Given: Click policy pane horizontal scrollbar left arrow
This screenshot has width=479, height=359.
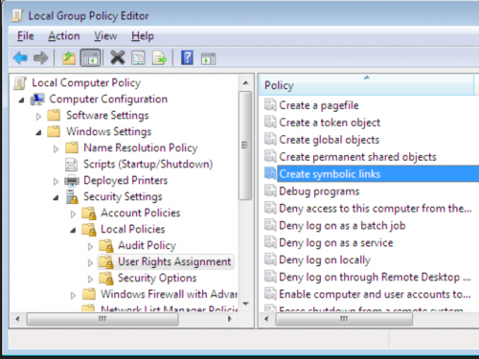Looking at the screenshot, I should point(266,319).
